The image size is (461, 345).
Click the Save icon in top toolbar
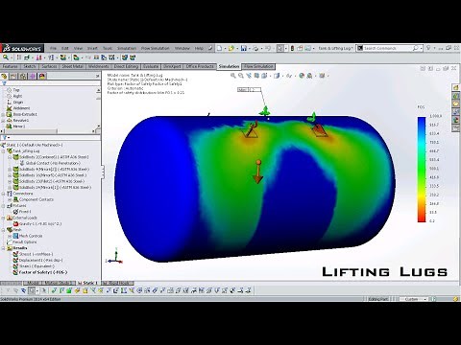pos(244,48)
